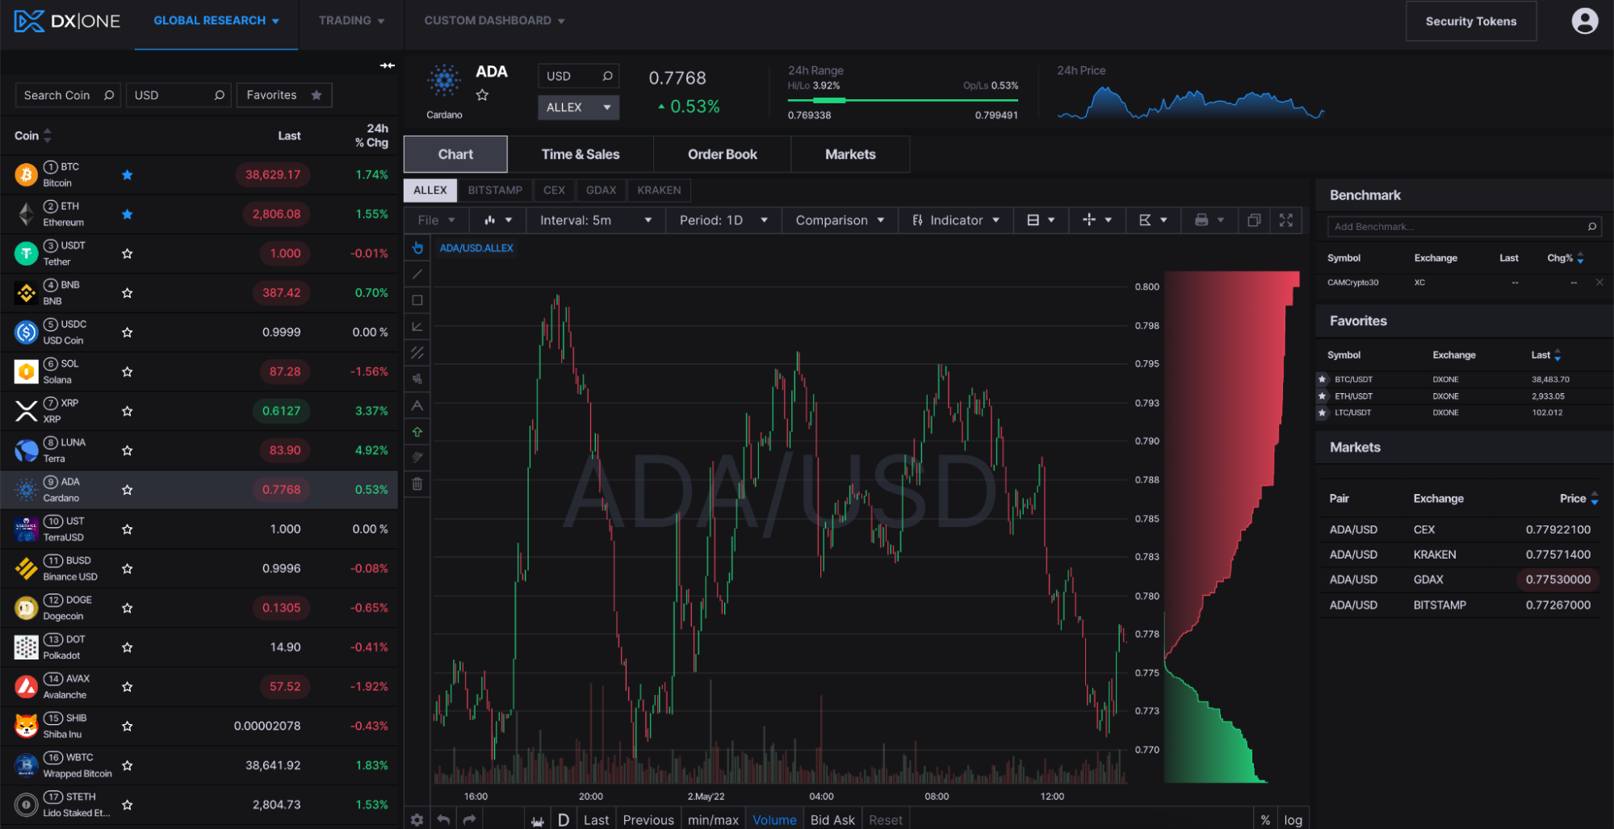1614x829 pixels.
Task: Click the Previous button below chart
Action: coord(648,819)
